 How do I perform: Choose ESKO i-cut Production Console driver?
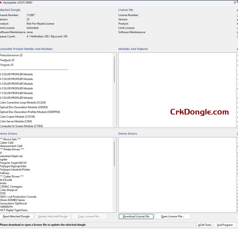[x=18, y=197]
